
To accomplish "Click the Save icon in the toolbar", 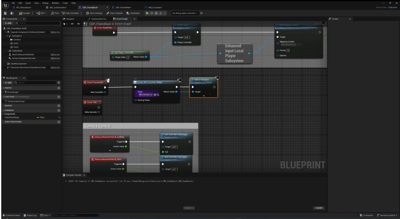I will [5, 13].
